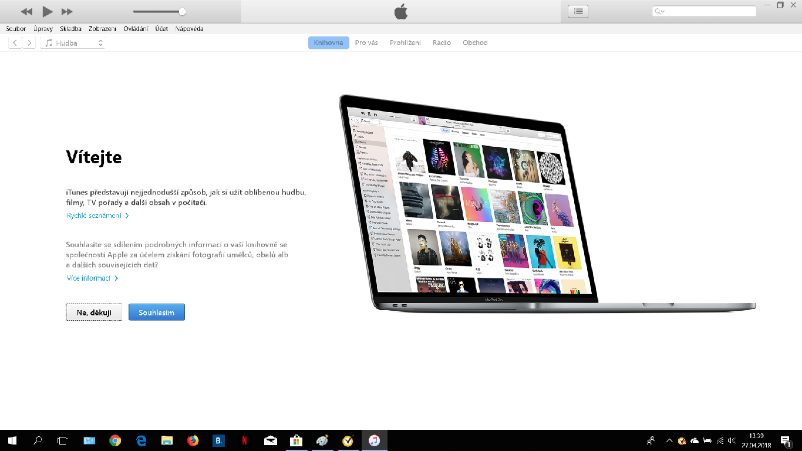Skip ahead with the Next track button
802x451 pixels.
(x=67, y=12)
